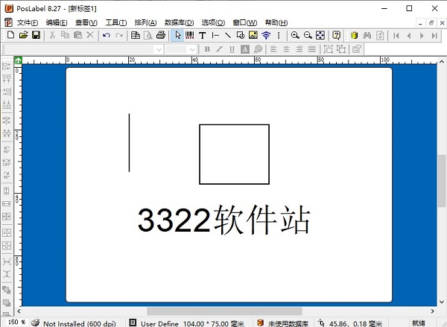Click the help question mark icon
This screenshot has width=447, height=327.
(x=337, y=35)
